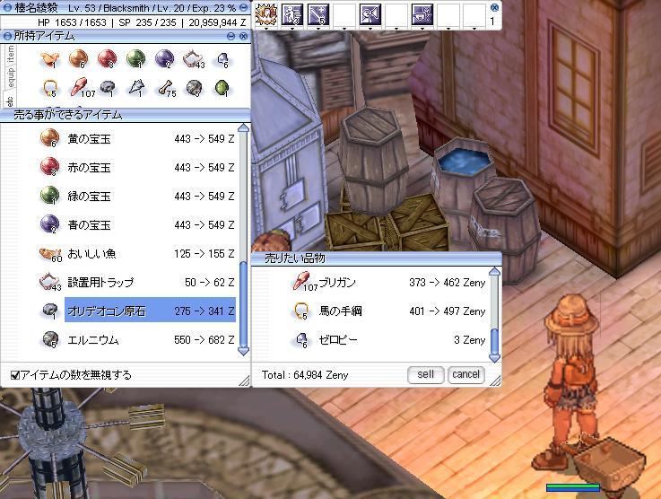The image size is (661, 499).
Task: Click the fourth empty hotbar slot
Action: tap(344, 14)
